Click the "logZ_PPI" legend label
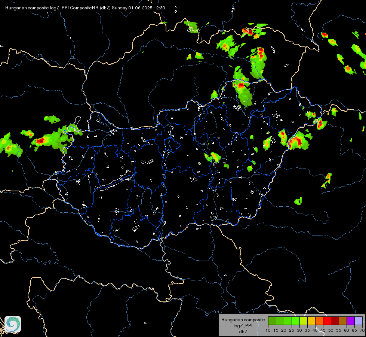Image resolution: width=366 pixels, height=337 pixels. [243, 326]
